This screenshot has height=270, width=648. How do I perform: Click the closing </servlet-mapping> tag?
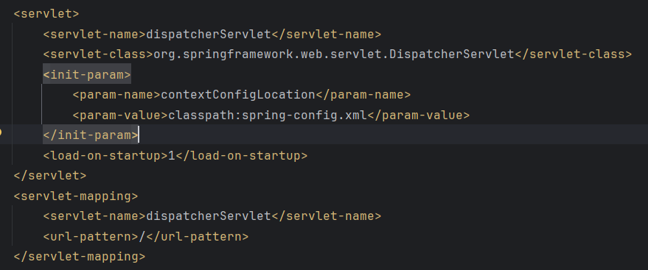(x=80, y=257)
